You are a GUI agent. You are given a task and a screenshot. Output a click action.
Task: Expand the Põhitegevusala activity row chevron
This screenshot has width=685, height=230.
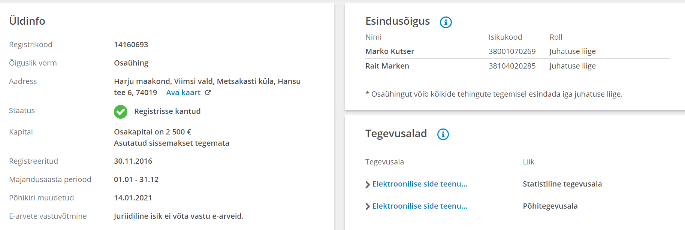pyautogui.click(x=368, y=206)
